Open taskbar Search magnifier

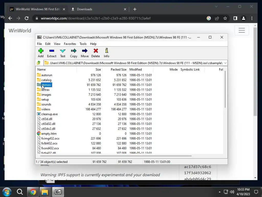[20, 192]
